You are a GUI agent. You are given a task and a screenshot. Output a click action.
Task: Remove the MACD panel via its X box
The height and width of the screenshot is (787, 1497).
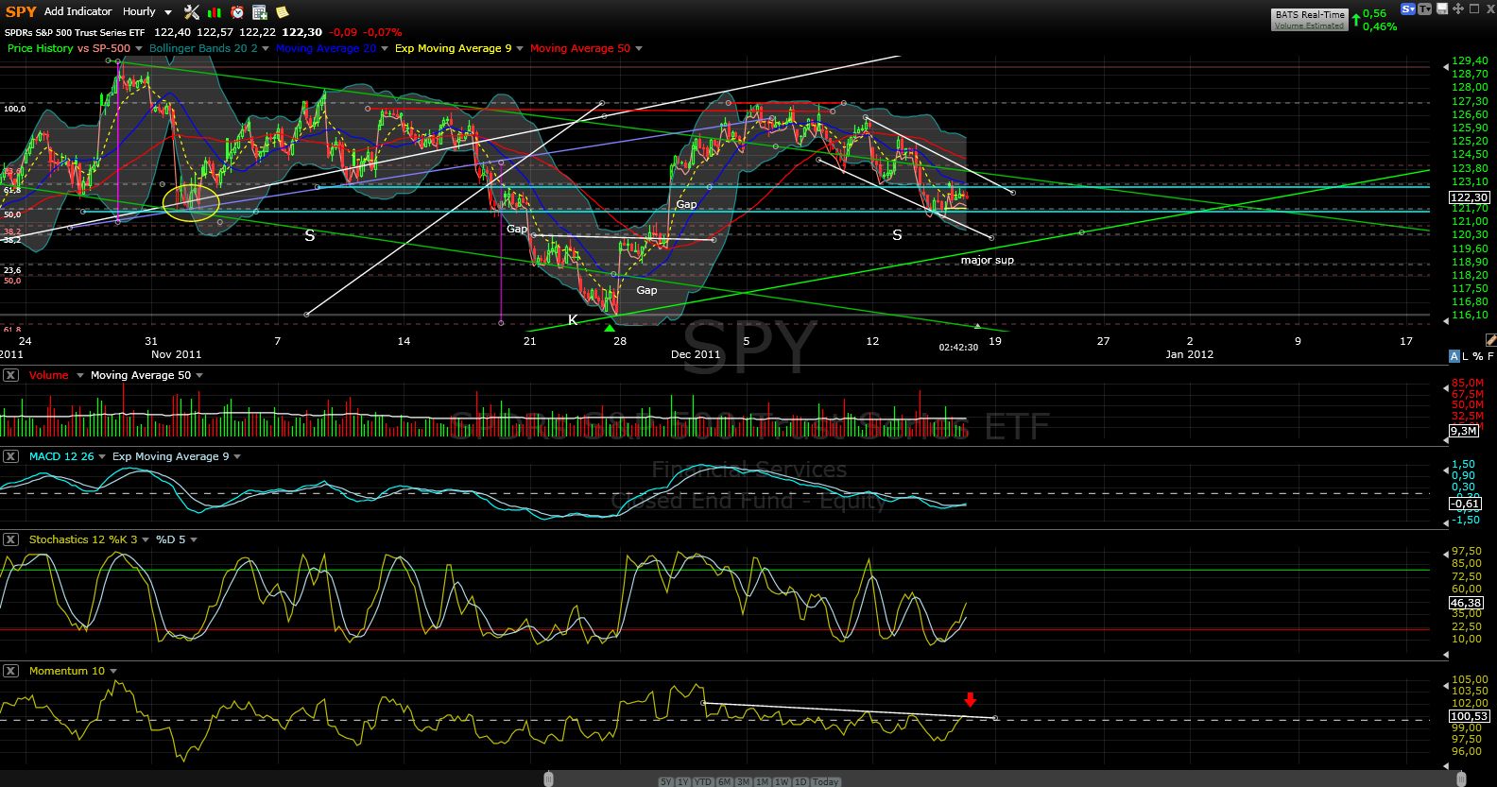(x=10, y=456)
